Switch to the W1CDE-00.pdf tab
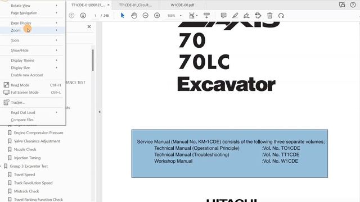Viewport: 360px width, 202px height. pyautogui.click(x=182, y=5)
